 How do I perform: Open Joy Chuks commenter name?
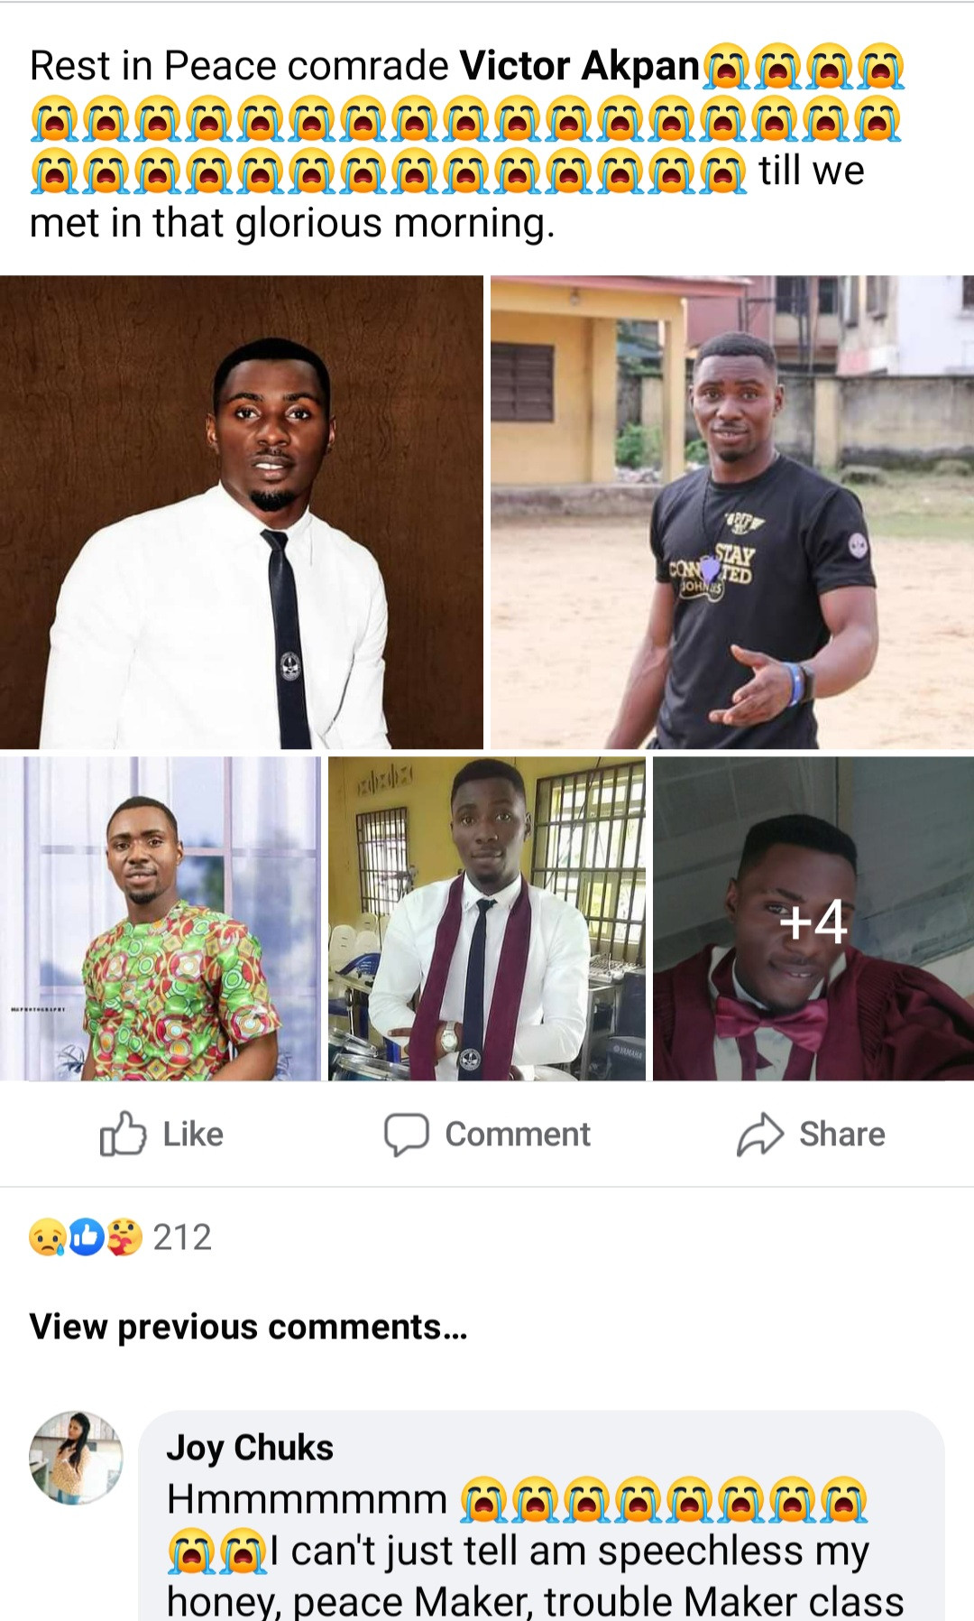(x=250, y=1448)
